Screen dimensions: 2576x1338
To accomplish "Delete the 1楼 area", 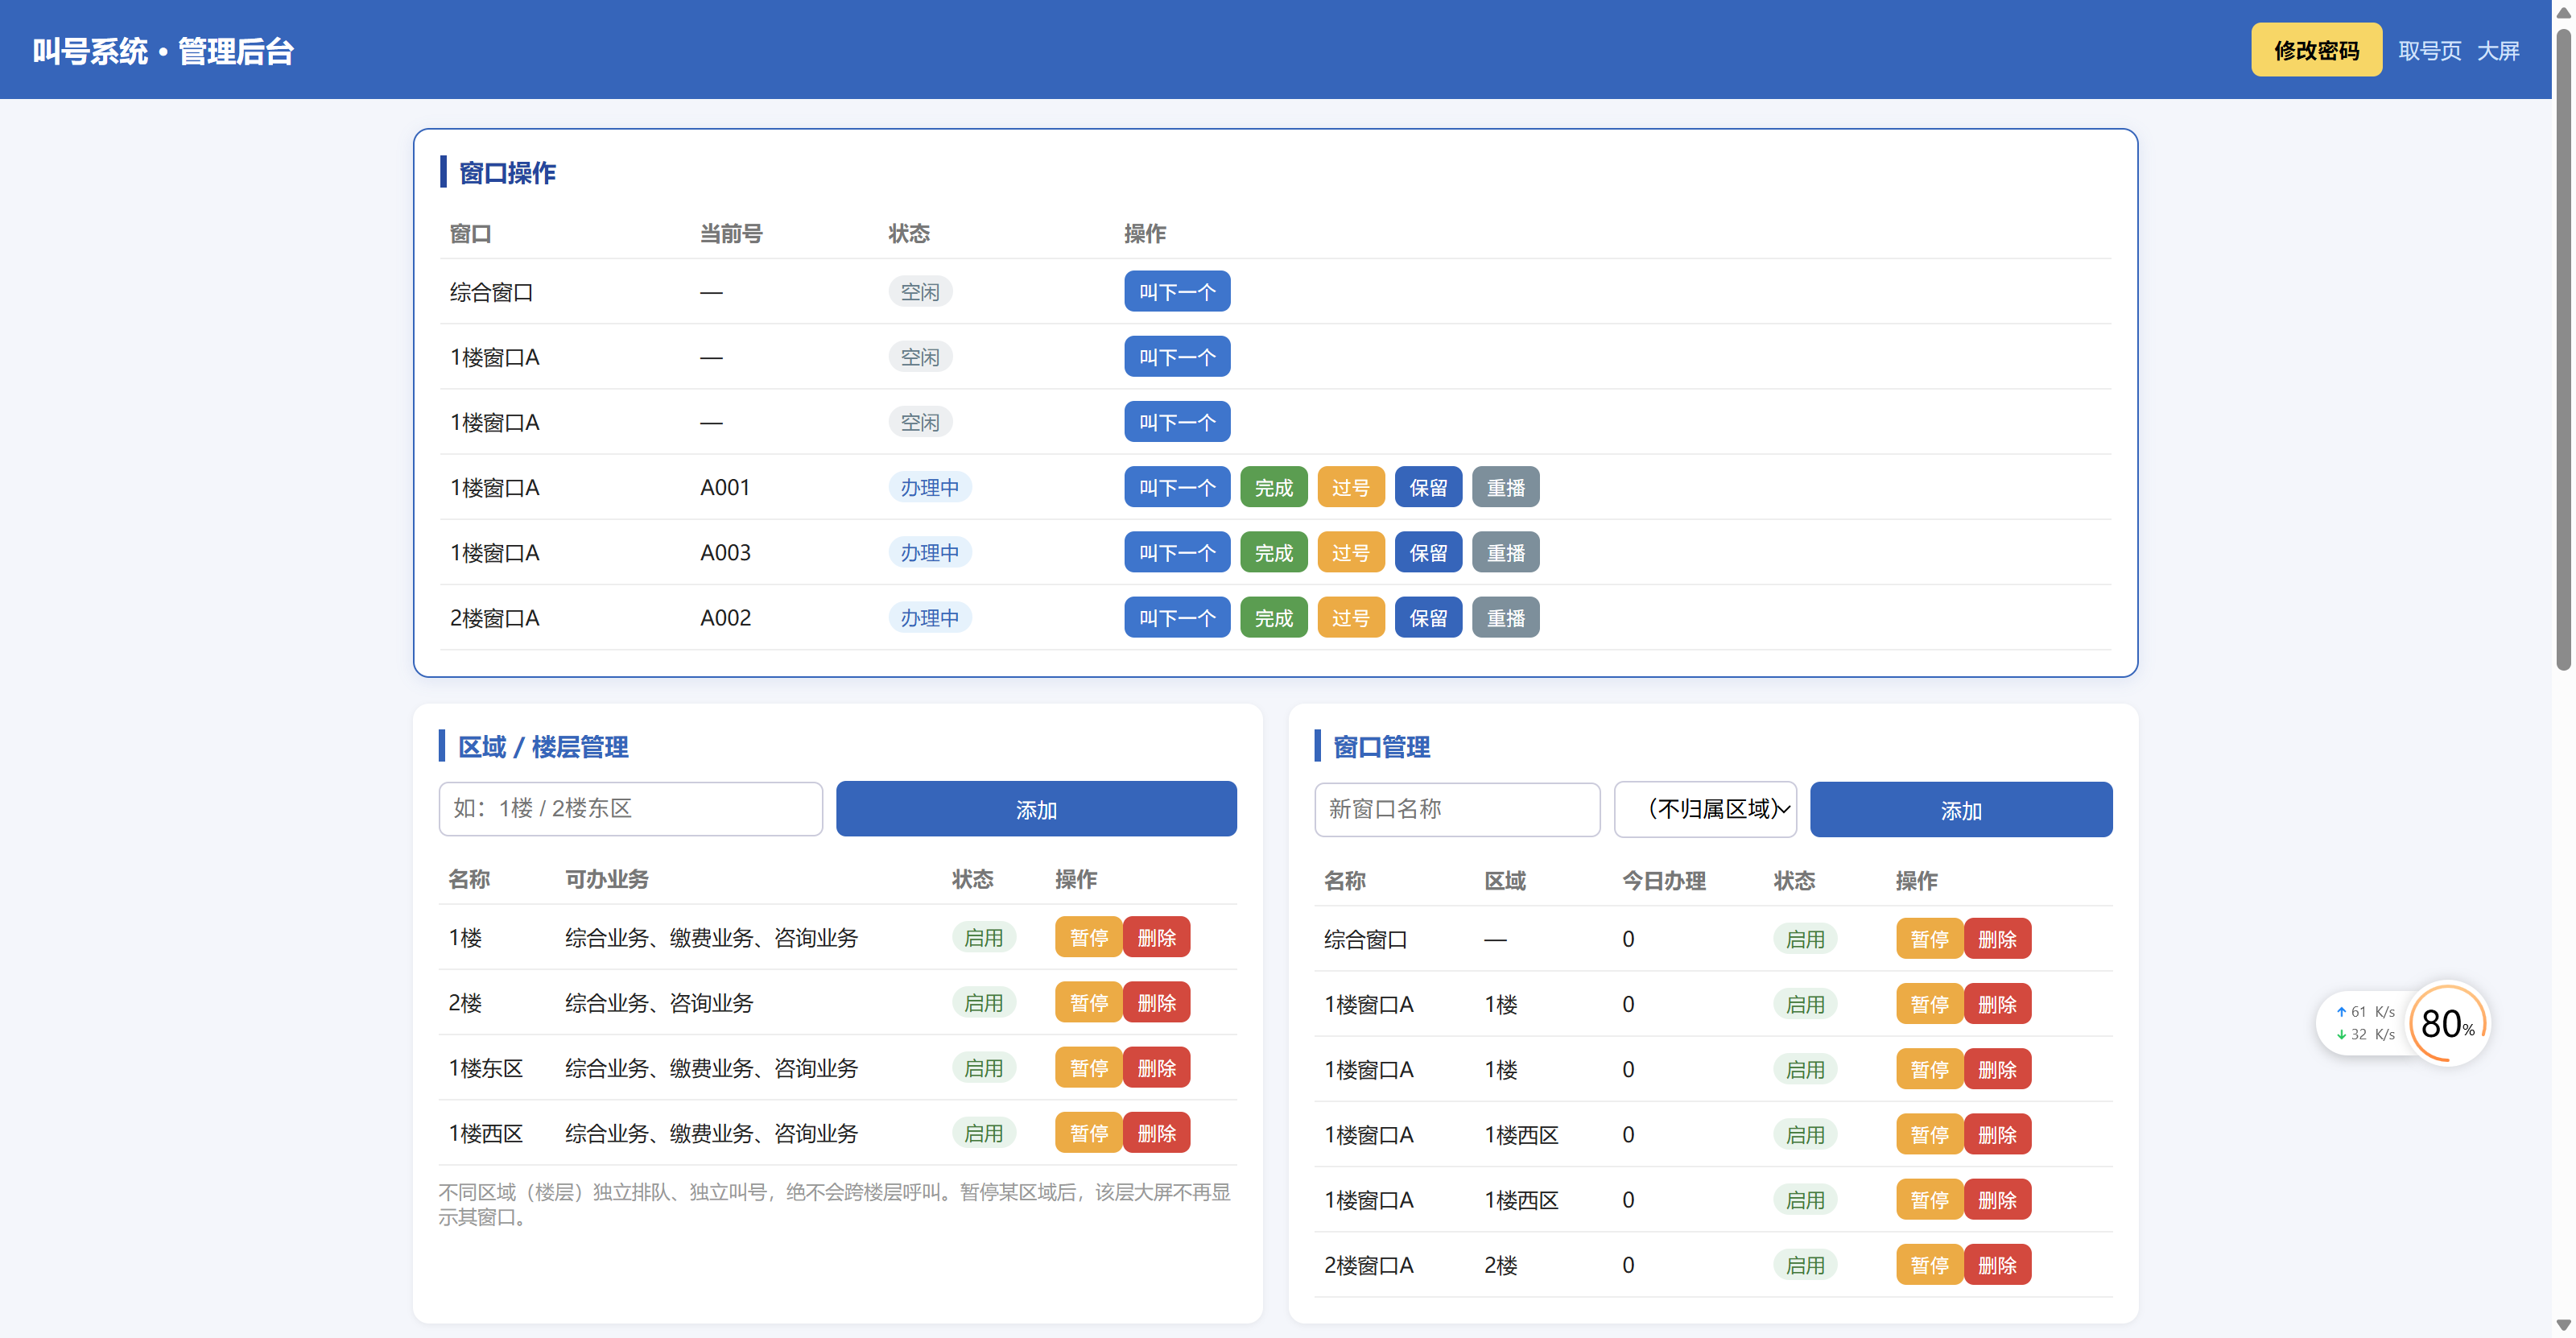I will [1156, 937].
